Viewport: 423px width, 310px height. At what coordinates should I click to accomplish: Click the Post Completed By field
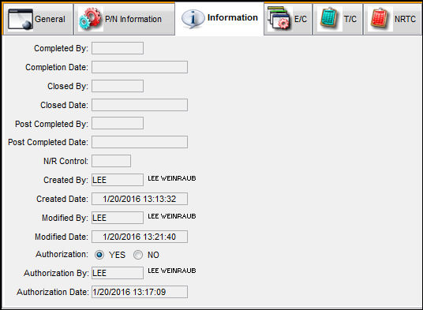point(118,123)
